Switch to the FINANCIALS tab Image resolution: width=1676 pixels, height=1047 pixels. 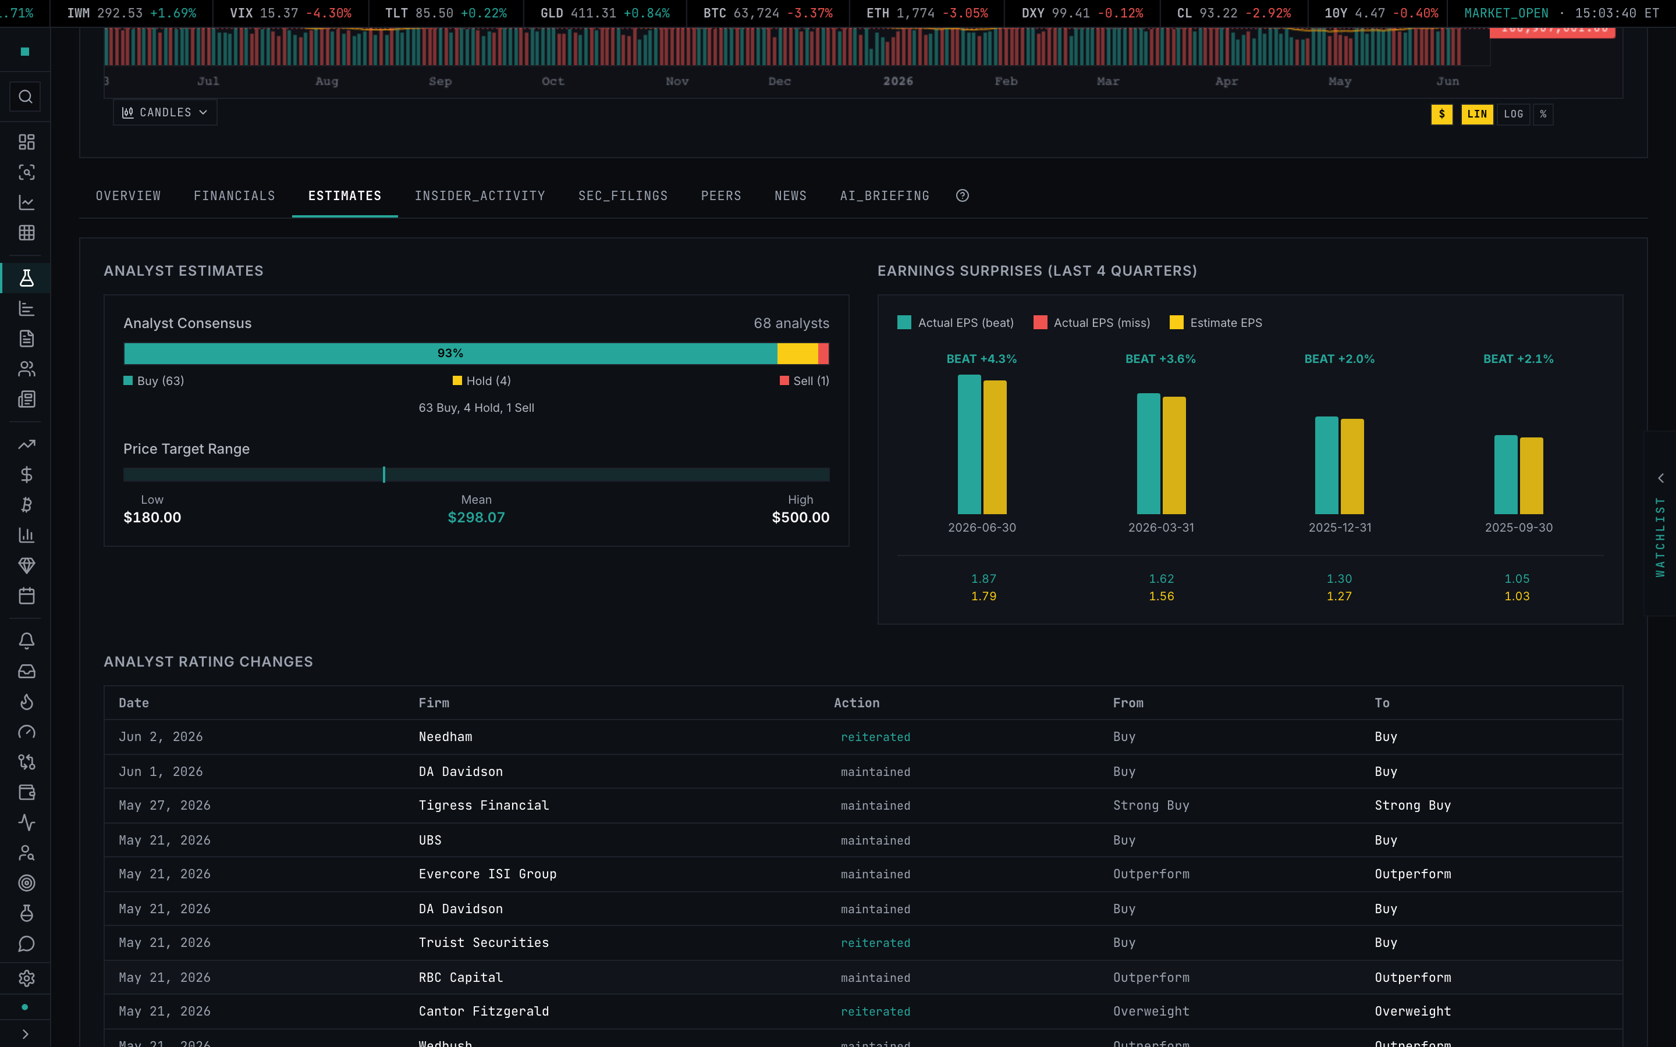(x=234, y=196)
